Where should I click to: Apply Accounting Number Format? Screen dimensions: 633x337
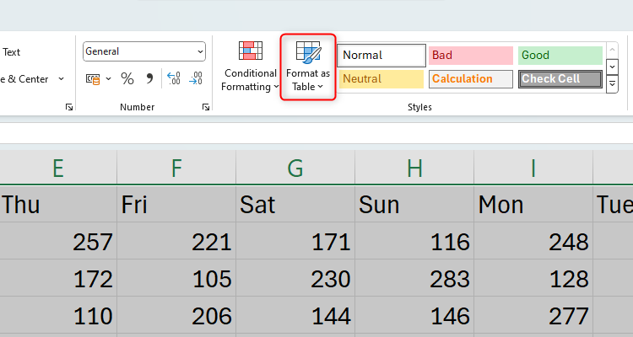tap(93, 78)
